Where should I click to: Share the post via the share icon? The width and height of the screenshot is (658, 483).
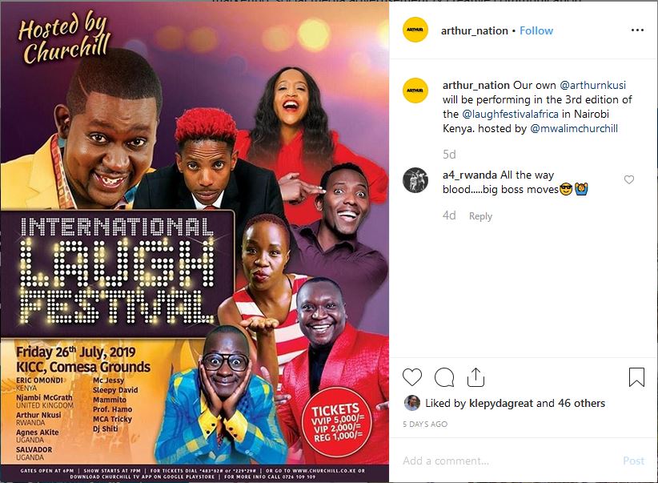click(x=475, y=376)
